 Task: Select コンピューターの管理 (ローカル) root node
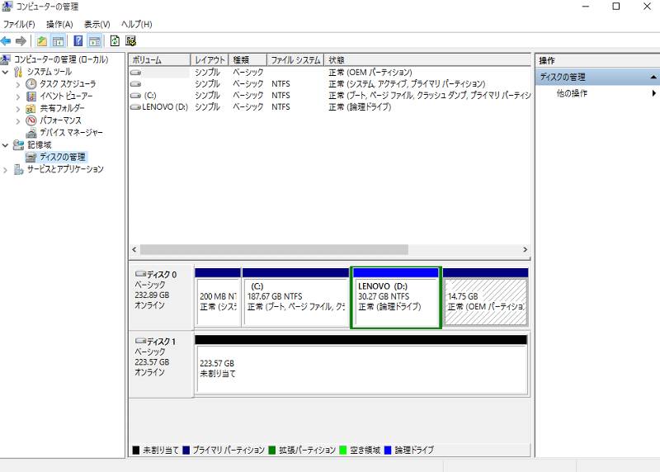(x=61, y=59)
